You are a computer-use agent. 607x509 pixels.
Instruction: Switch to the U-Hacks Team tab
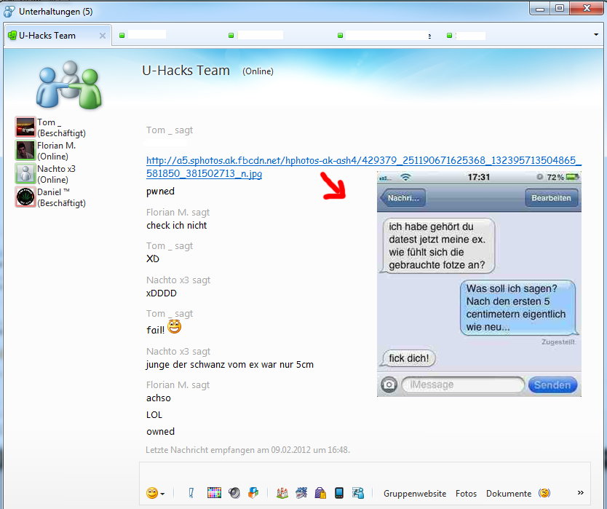pyautogui.click(x=48, y=35)
